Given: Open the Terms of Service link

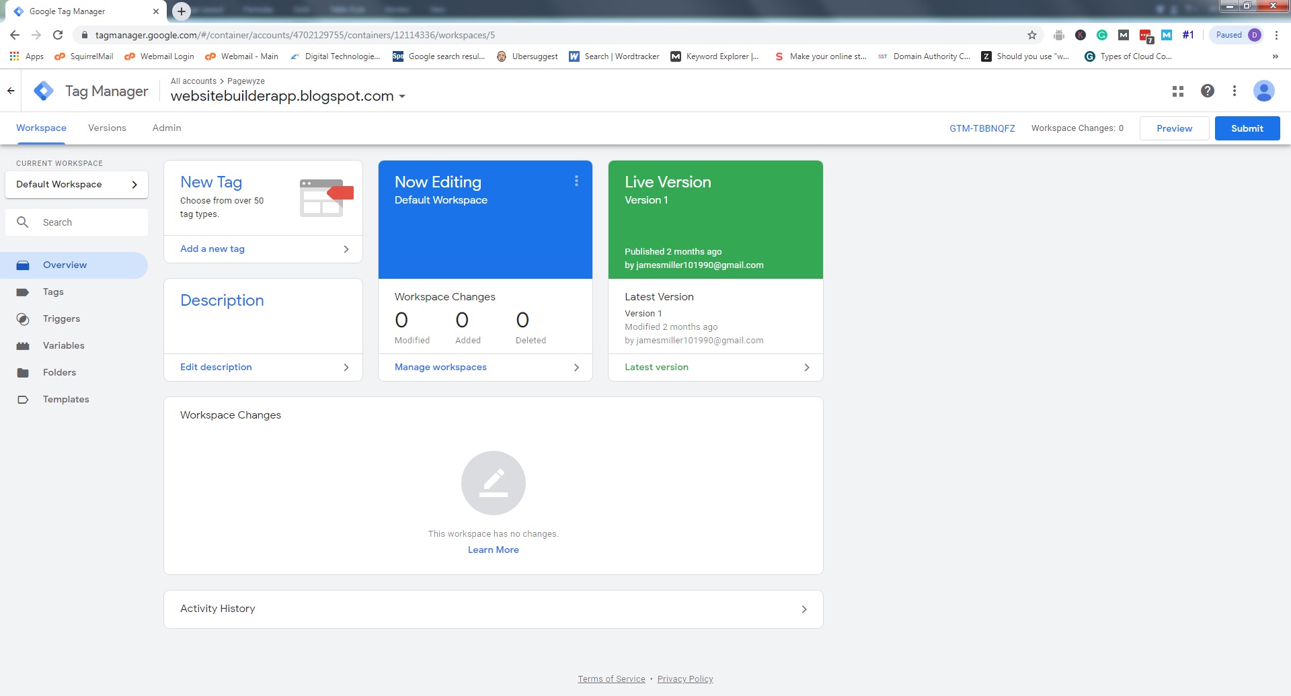Looking at the screenshot, I should tap(611, 679).
